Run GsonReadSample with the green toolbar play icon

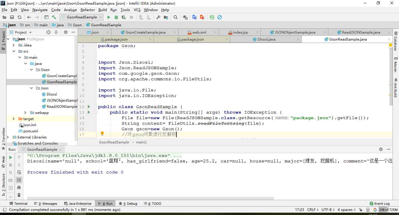click(109, 17)
